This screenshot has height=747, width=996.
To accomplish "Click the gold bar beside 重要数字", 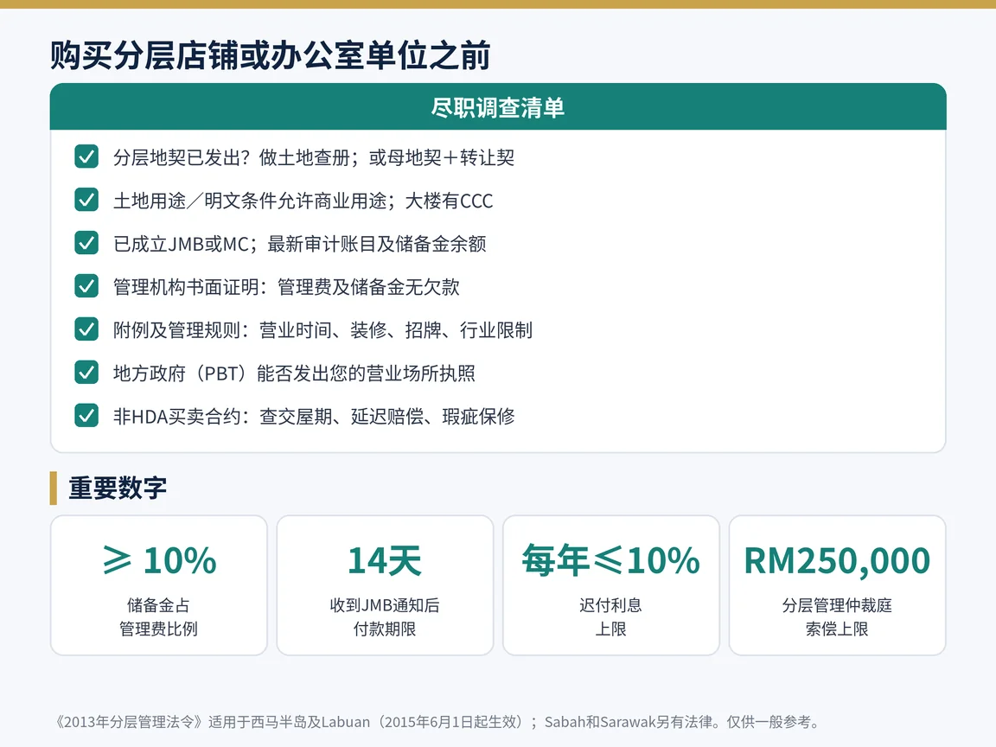I will tap(54, 488).
